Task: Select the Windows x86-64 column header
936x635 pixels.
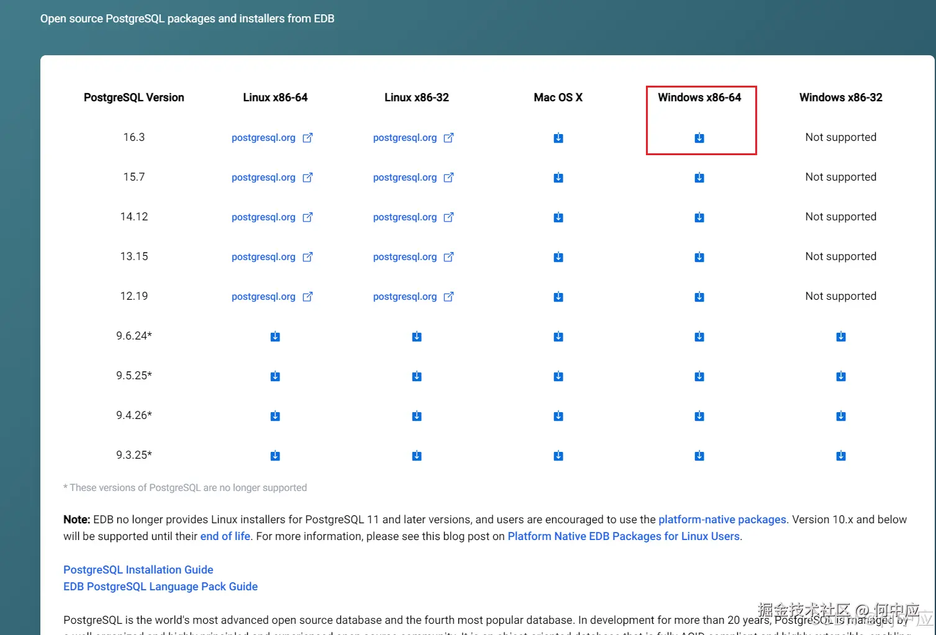Action: click(699, 97)
